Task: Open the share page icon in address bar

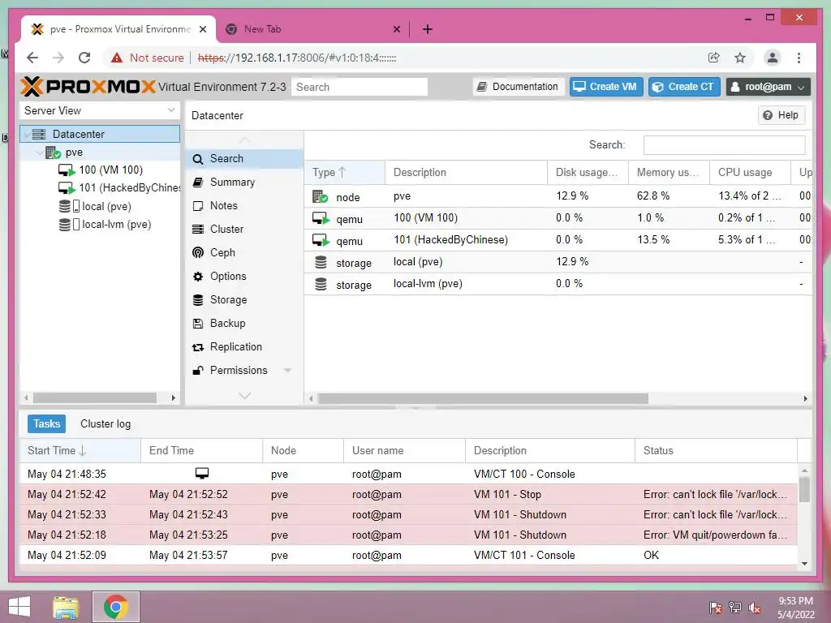Action: pos(714,58)
